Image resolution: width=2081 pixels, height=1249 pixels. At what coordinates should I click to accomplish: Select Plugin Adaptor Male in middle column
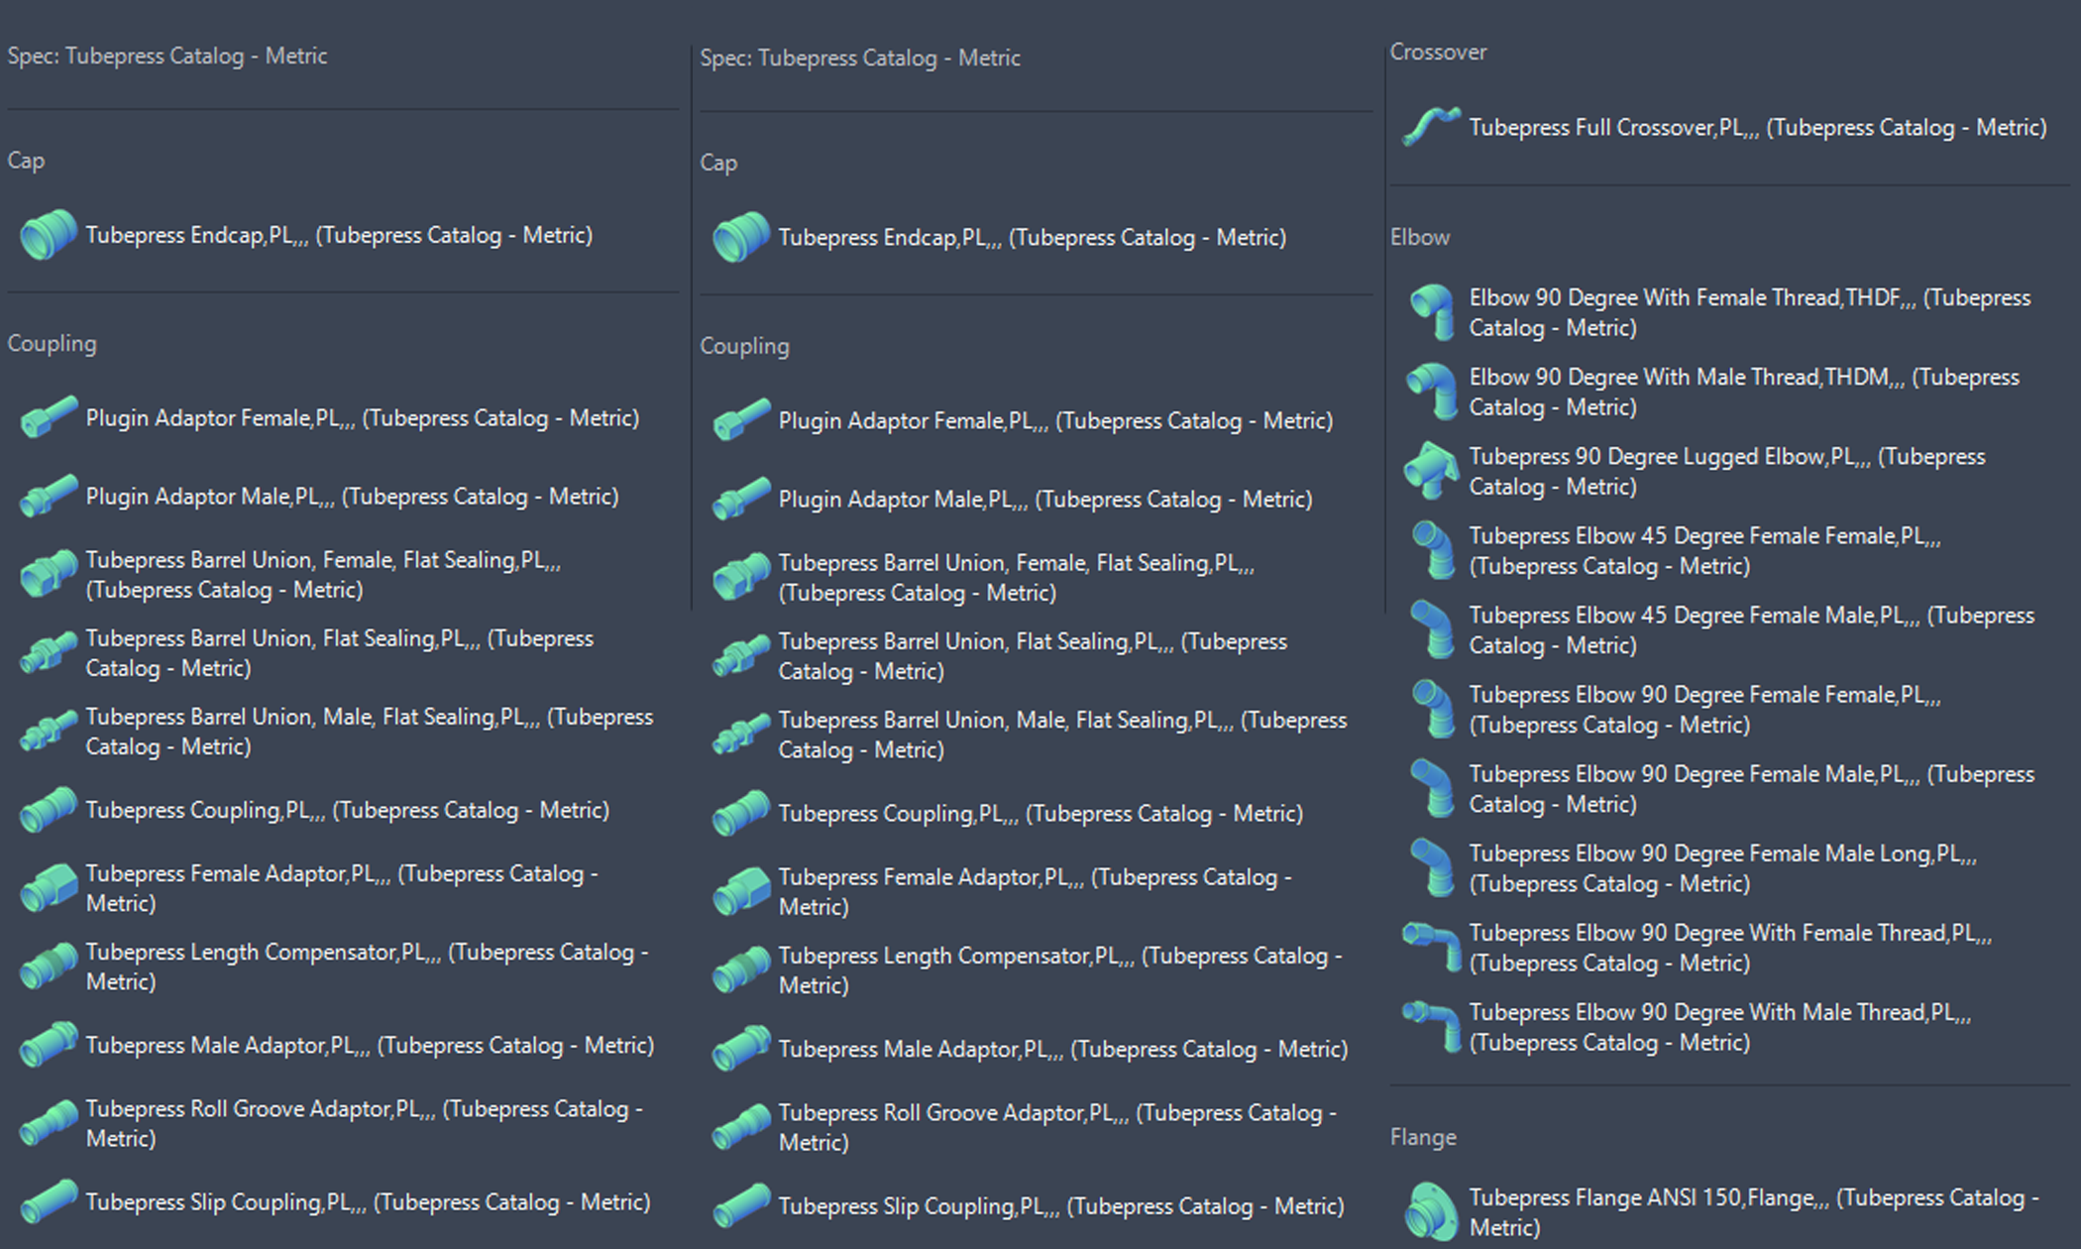coord(1044,500)
